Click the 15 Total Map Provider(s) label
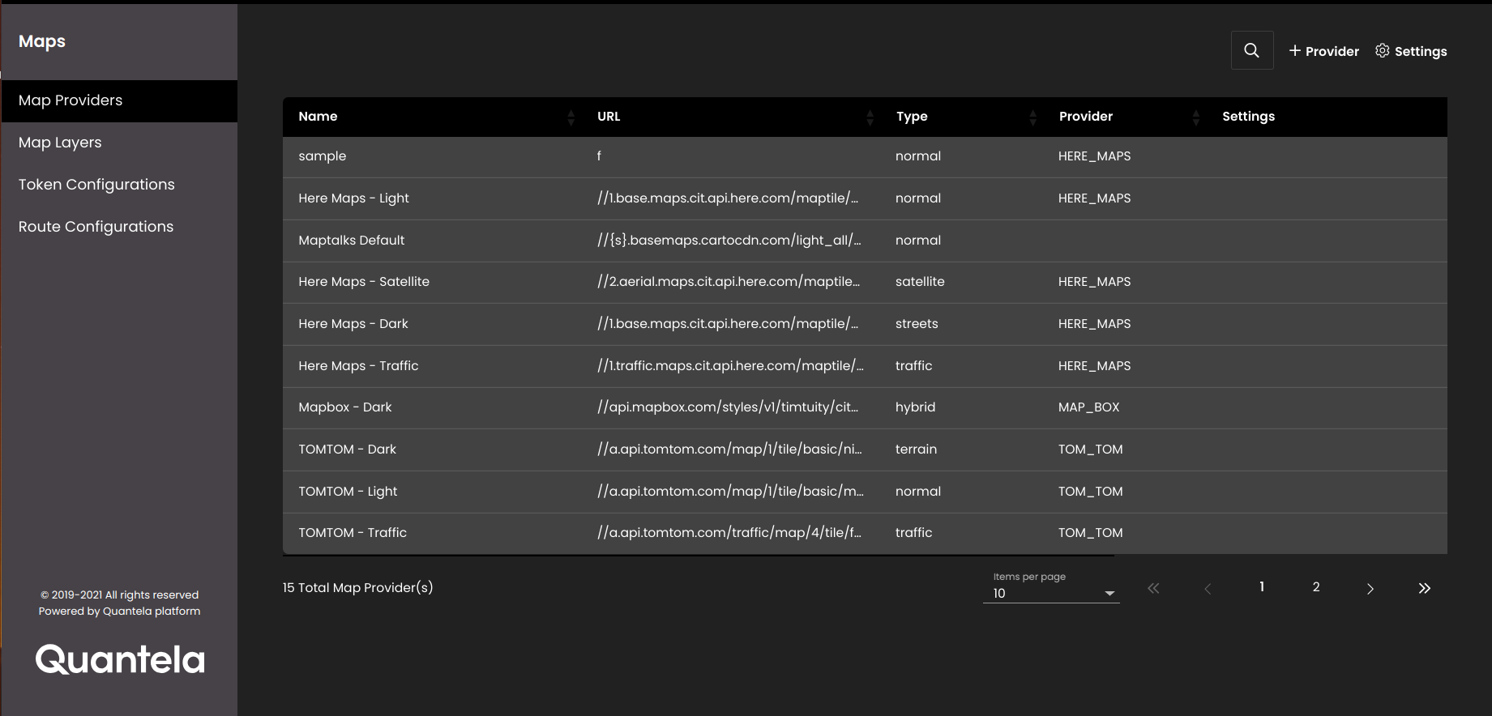This screenshot has width=1492, height=716. (x=357, y=588)
